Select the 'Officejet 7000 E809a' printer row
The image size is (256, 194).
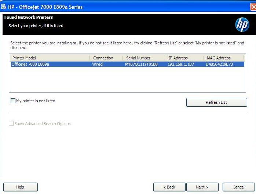(128, 64)
